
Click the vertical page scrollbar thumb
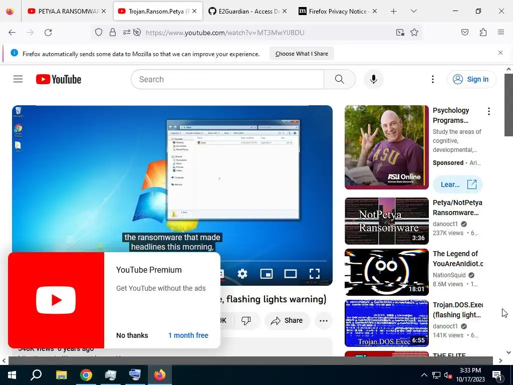click(508, 105)
